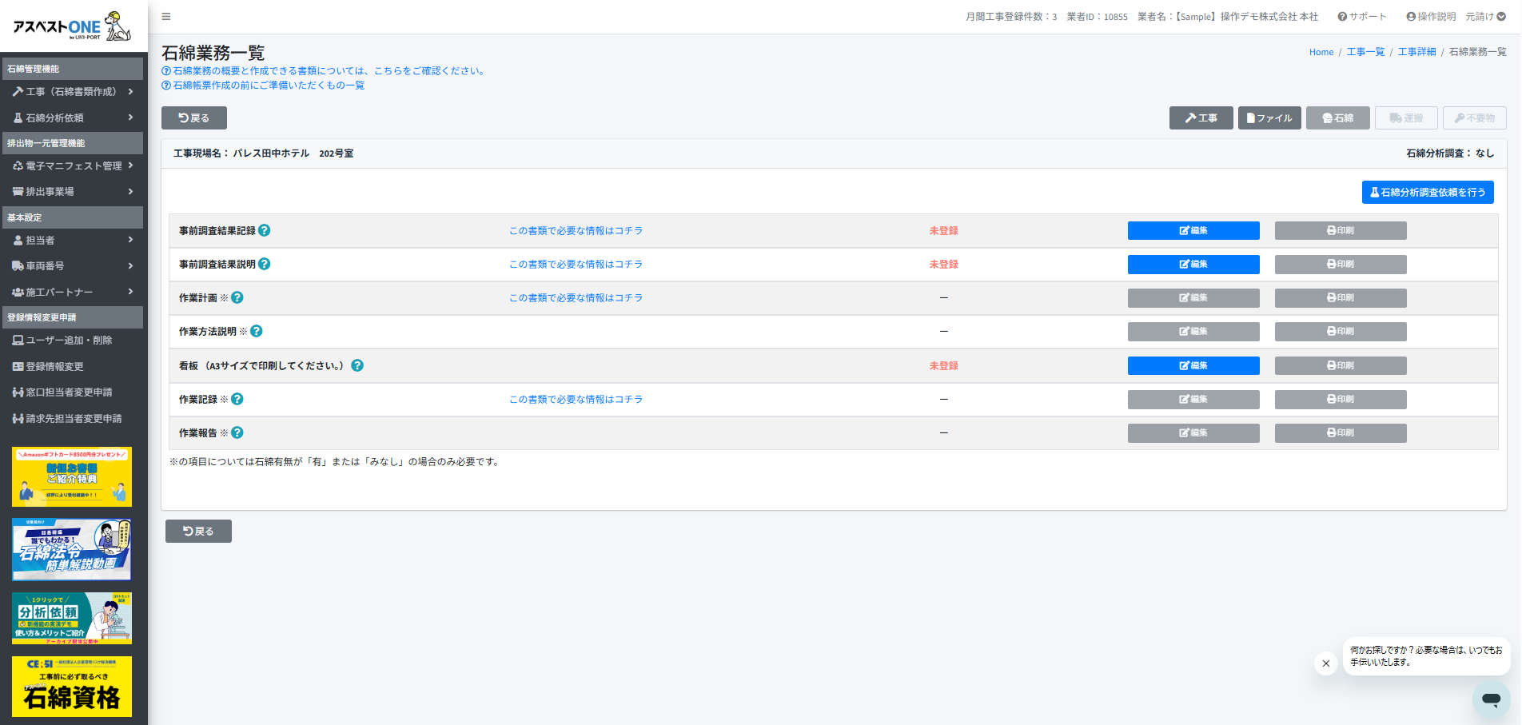Open ユーザー追加・削除 in sidebar
This screenshot has height=725, width=1522.
69,341
